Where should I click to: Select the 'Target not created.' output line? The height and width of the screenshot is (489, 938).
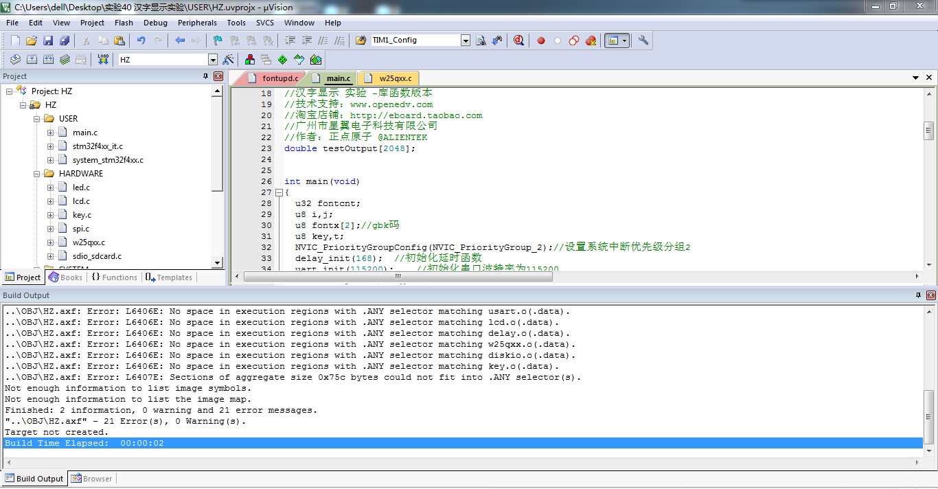[x=56, y=432]
